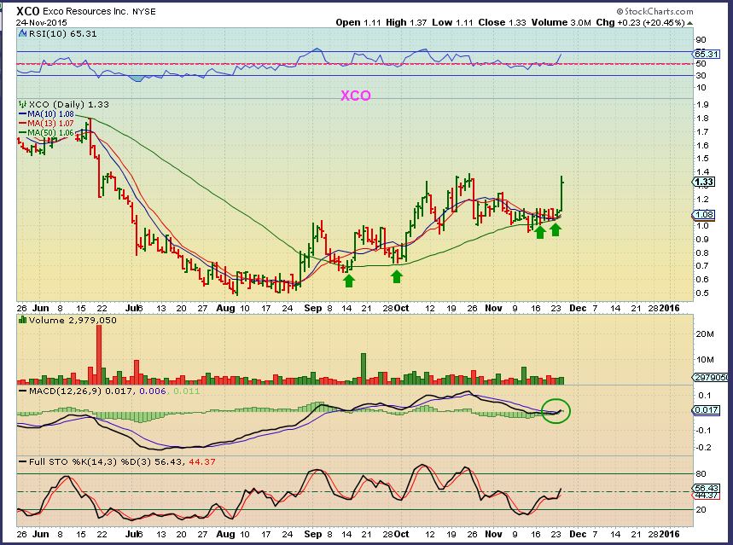Click the 1.08 moving average tag on right axis
The height and width of the screenshot is (545, 733).
coord(705,215)
